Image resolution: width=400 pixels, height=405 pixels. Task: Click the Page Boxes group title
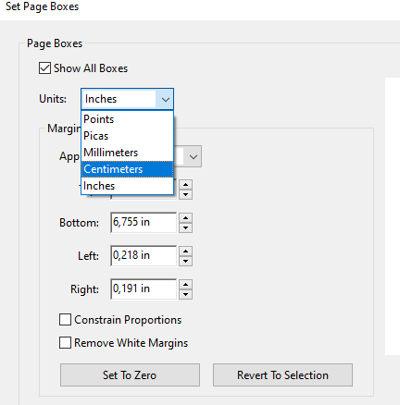click(55, 43)
